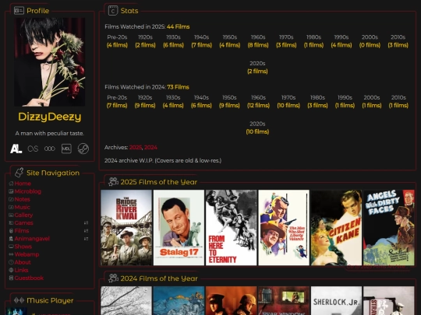Screen dimensions: 421x315
Task: Click the globe icon beside Links
Action: coord(11,270)
